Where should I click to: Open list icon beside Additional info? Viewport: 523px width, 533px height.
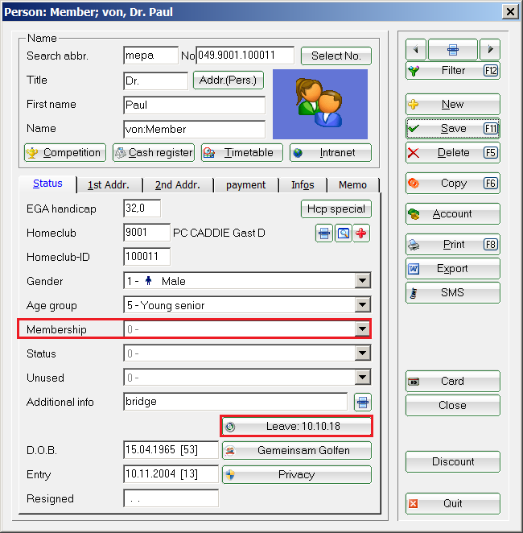pyautogui.click(x=363, y=402)
